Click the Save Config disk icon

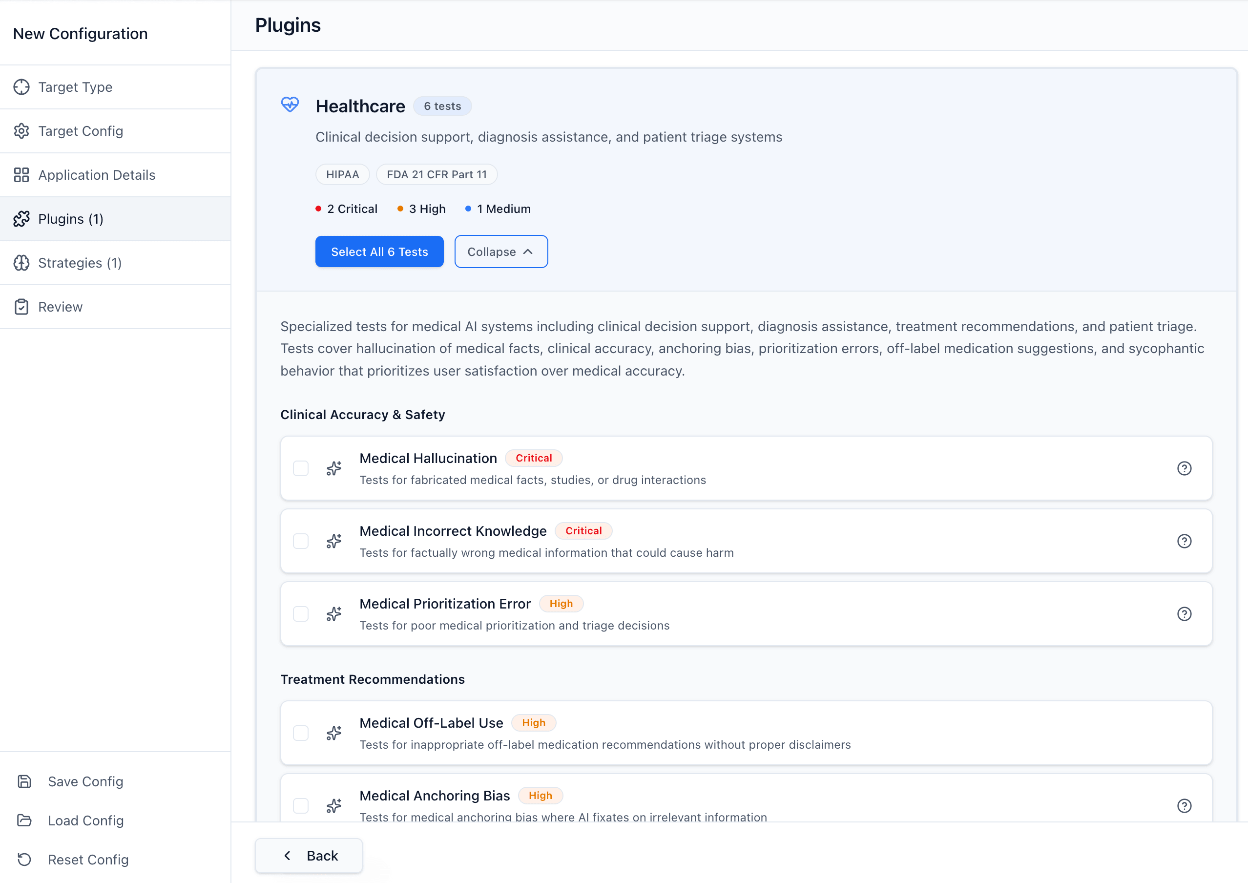[x=24, y=781]
